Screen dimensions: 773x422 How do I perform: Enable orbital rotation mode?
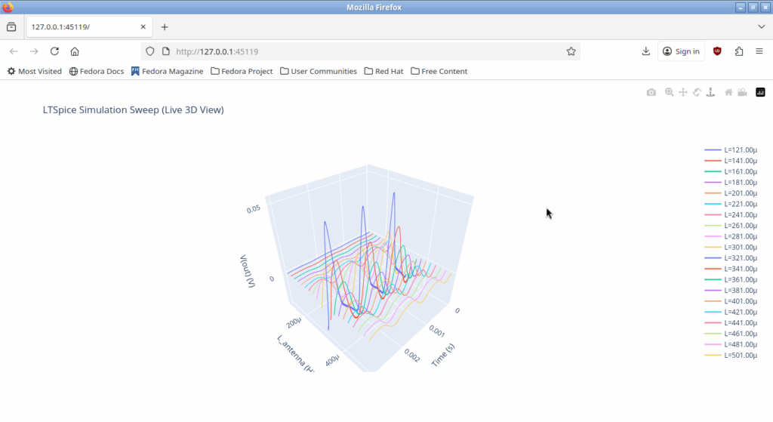coord(698,92)
